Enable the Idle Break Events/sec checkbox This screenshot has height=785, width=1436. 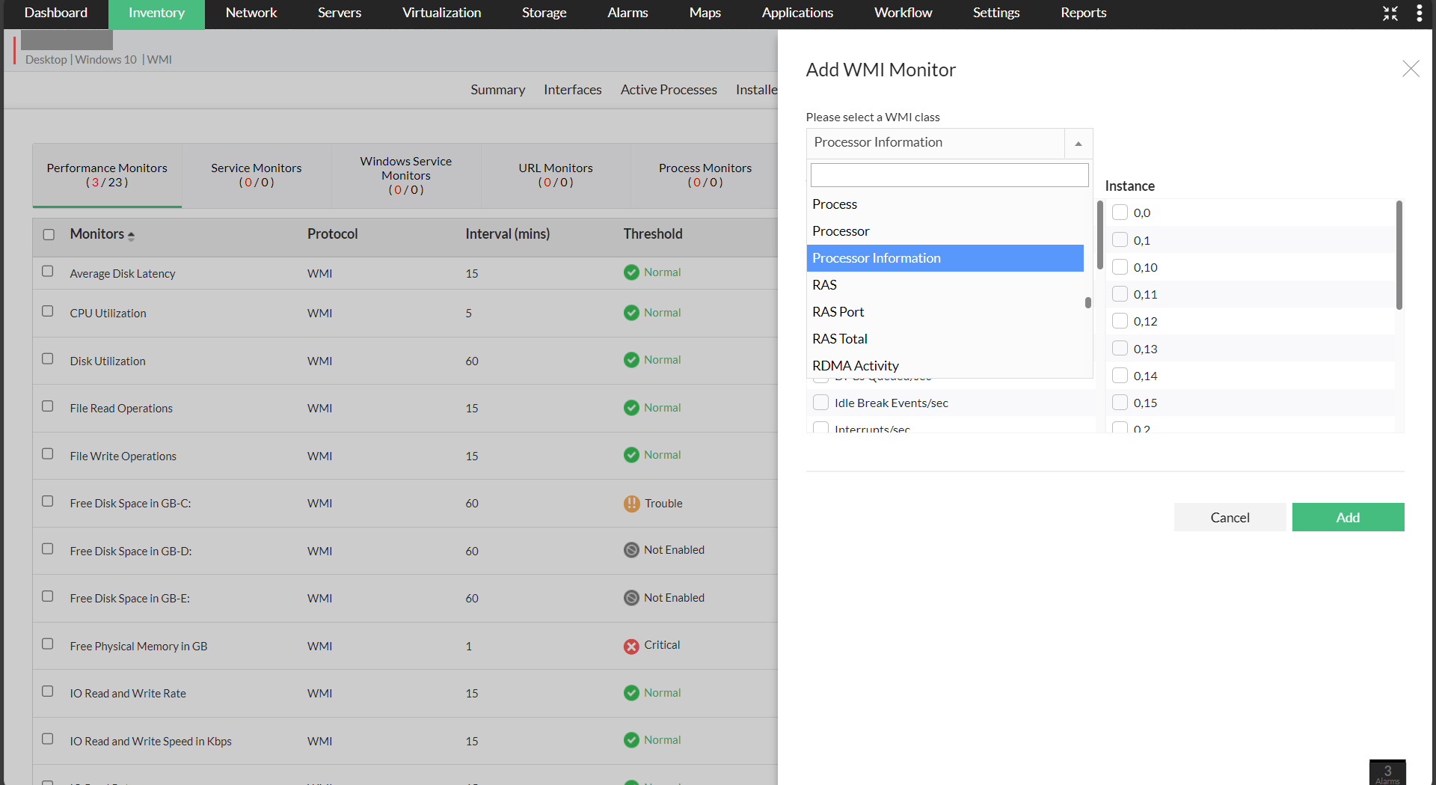820,403
